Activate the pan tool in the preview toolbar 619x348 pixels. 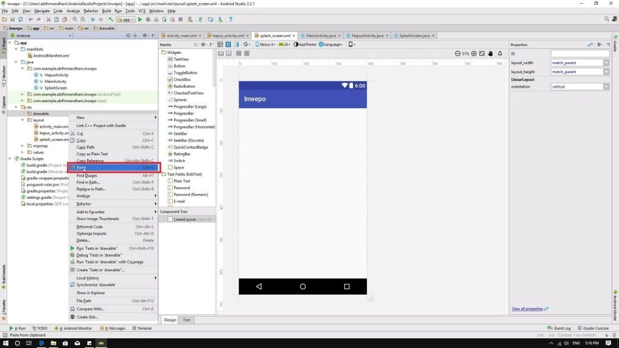tap(490, 53)
